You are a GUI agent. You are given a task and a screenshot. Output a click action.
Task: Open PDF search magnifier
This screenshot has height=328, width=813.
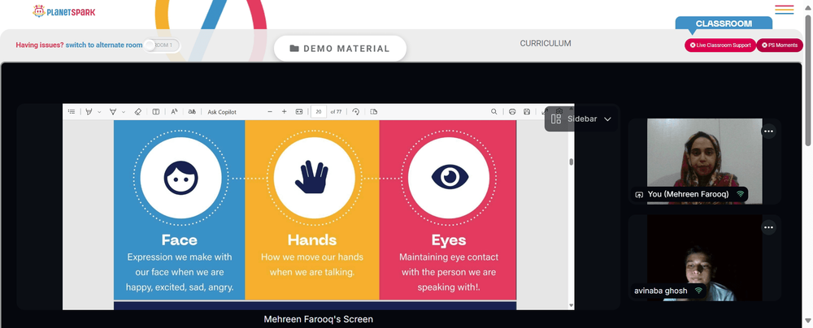pos(494,111)
